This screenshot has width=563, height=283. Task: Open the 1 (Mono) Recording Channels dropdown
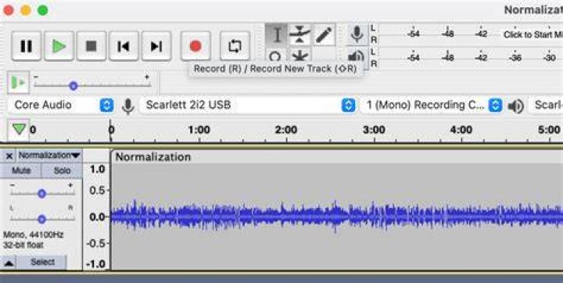(x=431, y=106)
